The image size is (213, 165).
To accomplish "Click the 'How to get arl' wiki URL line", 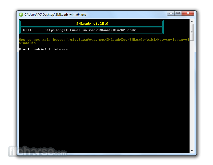I will 104,40.
